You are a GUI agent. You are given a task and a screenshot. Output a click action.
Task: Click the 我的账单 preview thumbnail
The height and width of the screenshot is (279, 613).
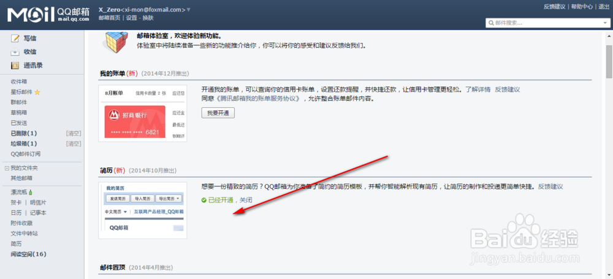tap(143, 113)
